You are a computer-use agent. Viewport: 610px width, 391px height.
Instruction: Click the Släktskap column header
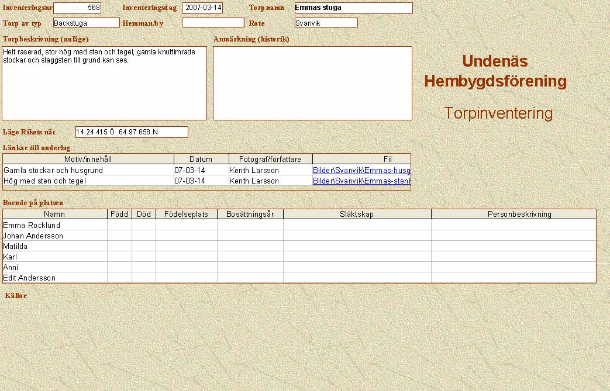(x=357, y=214)
